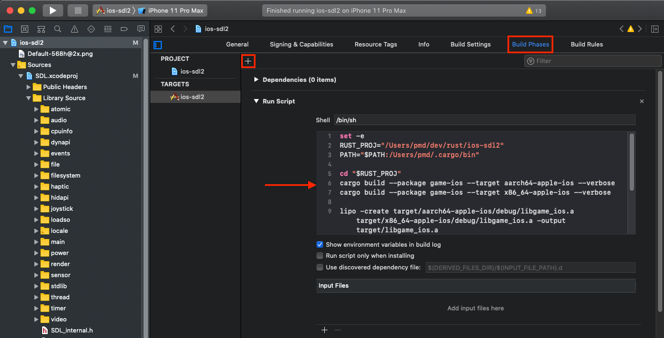Switch to the Build Settings tab
The height and width of the screenshot is (338, 664).
coord(470,44)
